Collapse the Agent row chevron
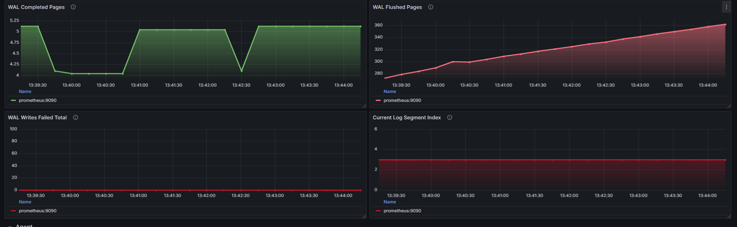The image size is (737, 227). (x=10, y=226)
